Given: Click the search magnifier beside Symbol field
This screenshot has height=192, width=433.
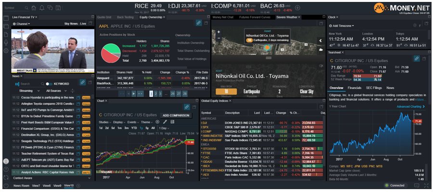Looking at the screenshot, I should (26, 8).
